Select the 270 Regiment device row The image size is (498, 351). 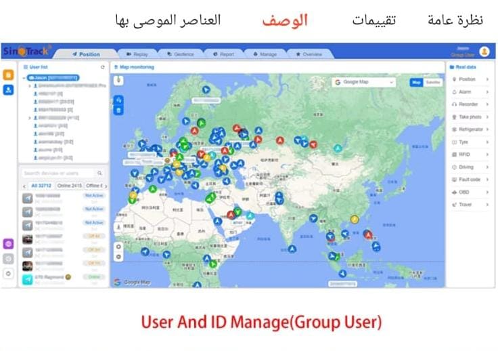(64, 278)
